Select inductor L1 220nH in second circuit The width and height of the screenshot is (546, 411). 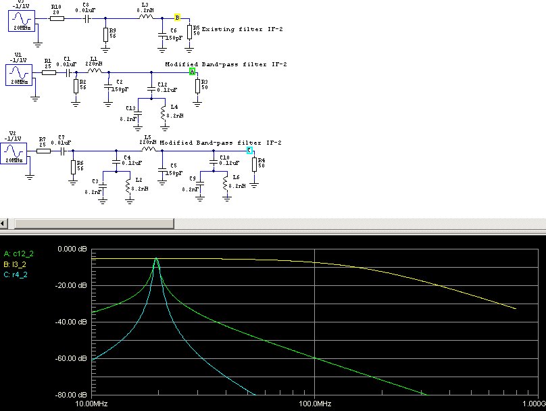coord(95,70)
